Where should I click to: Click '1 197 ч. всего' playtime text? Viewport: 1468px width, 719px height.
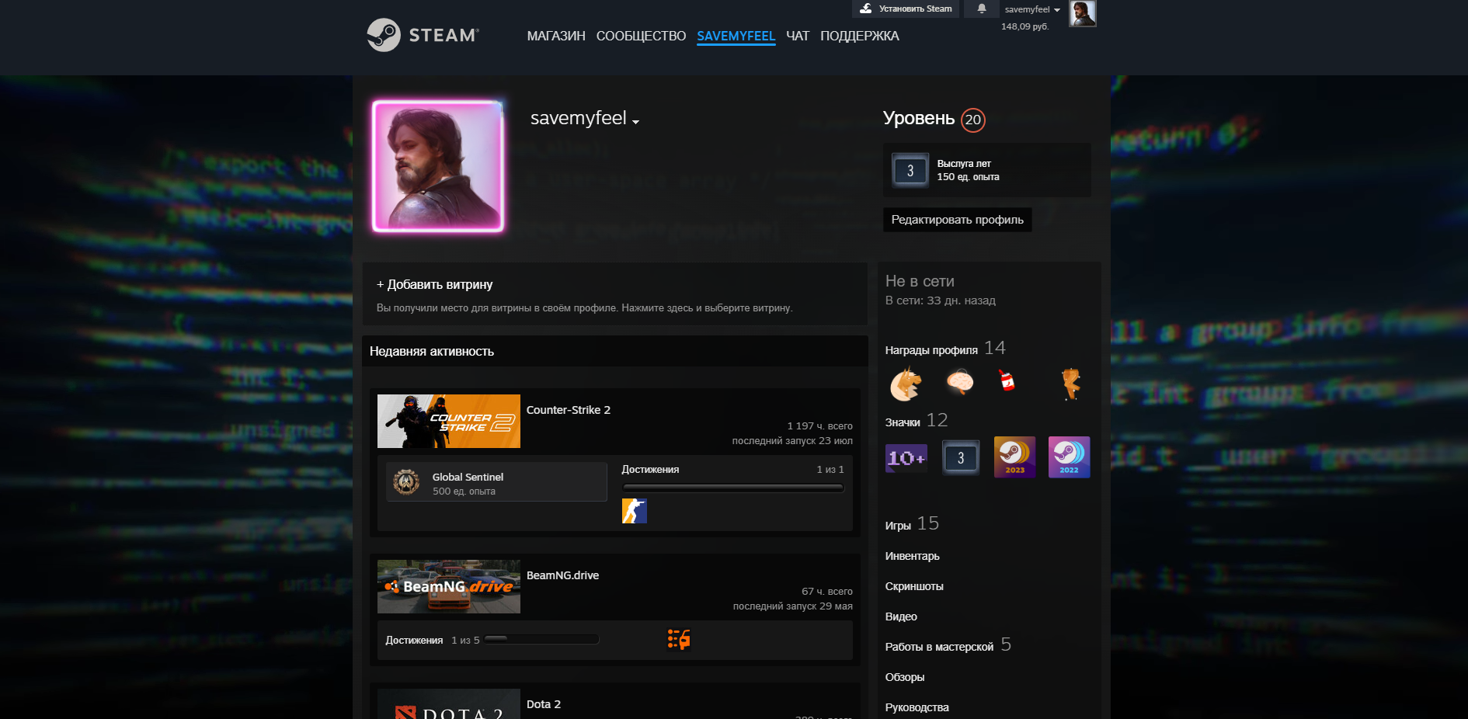tap(819, 425)
